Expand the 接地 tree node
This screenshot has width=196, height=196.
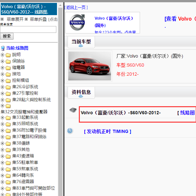click(x=2, y=74)
